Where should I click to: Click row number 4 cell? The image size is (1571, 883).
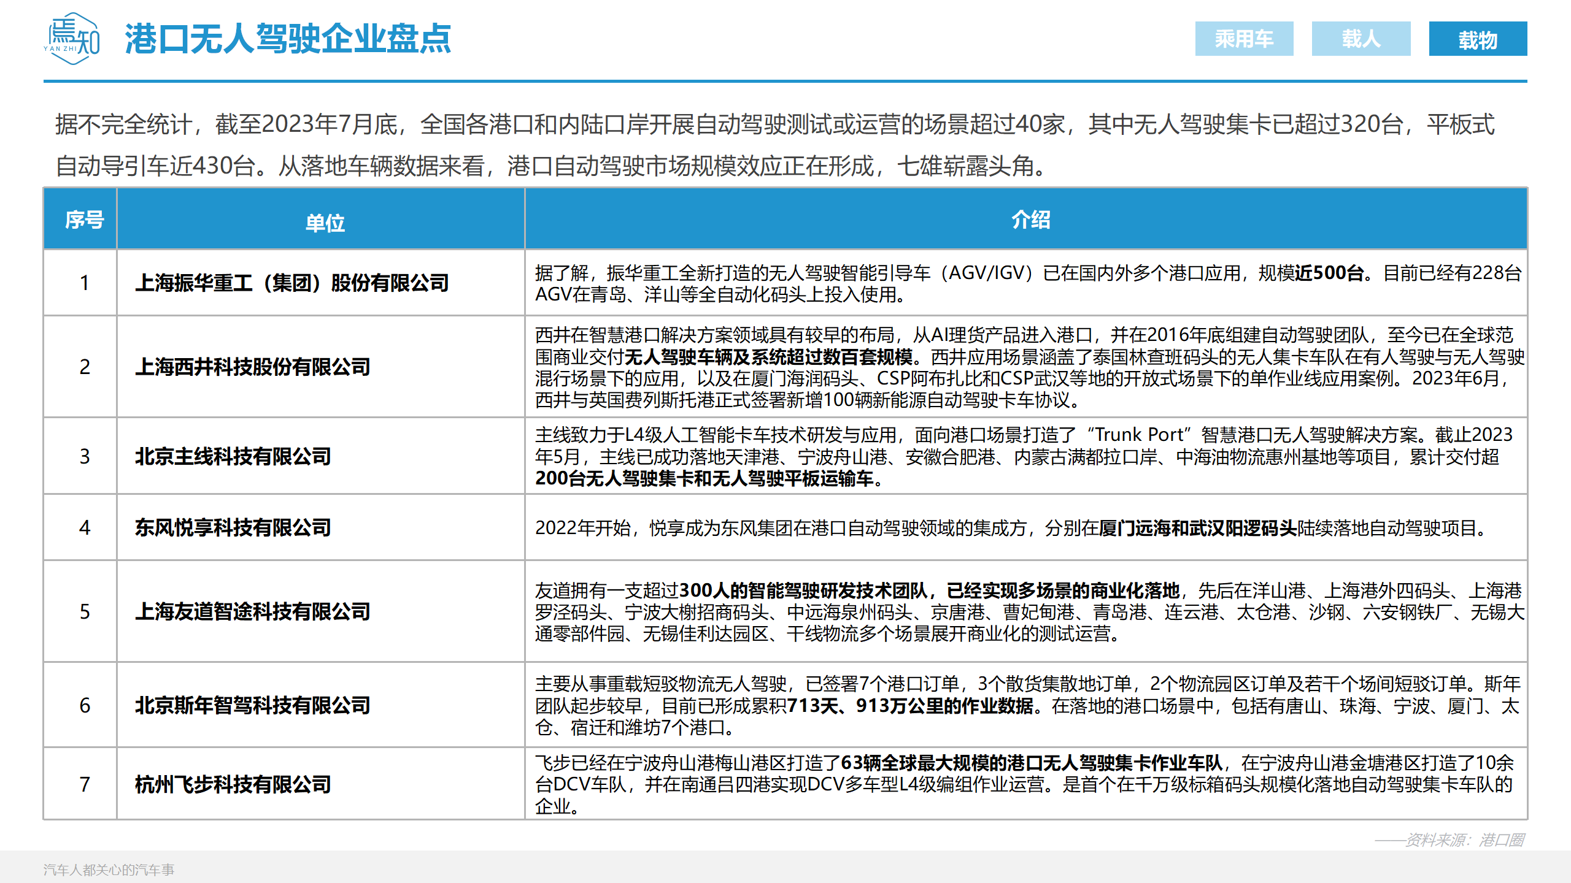[80, 527]
